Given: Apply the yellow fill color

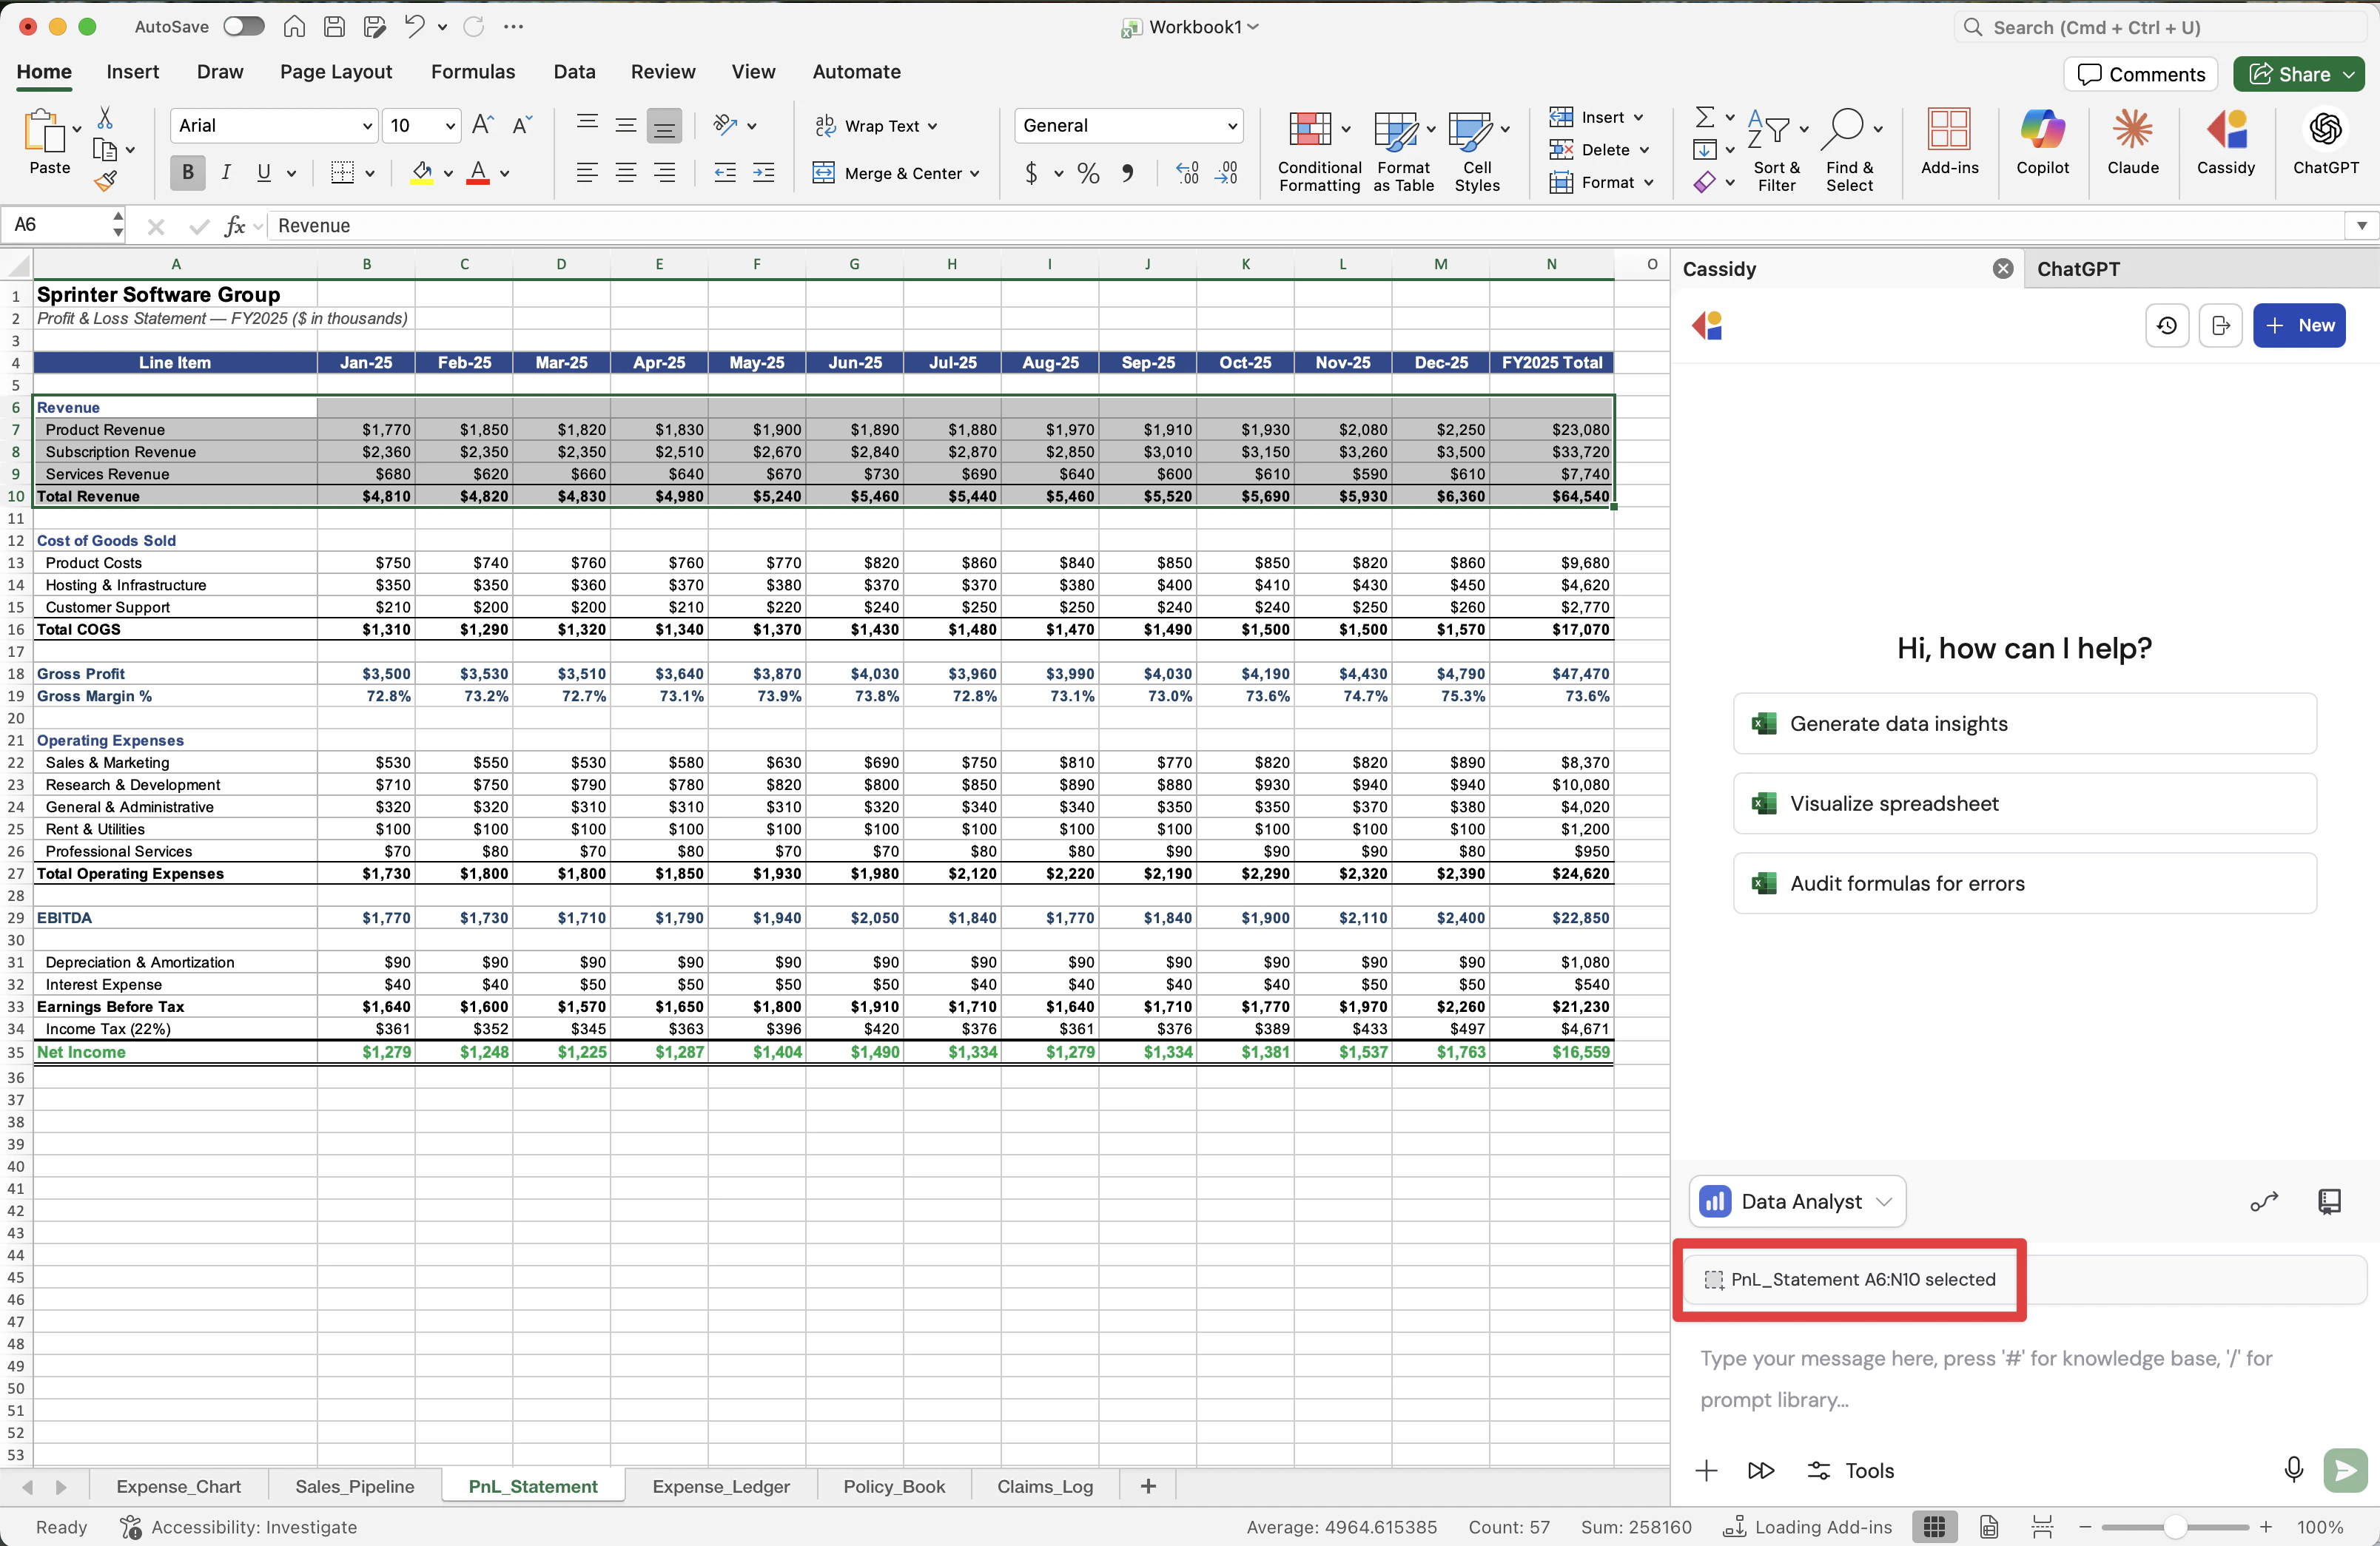Looking at the screenshot, I should (x=422, y=173).
